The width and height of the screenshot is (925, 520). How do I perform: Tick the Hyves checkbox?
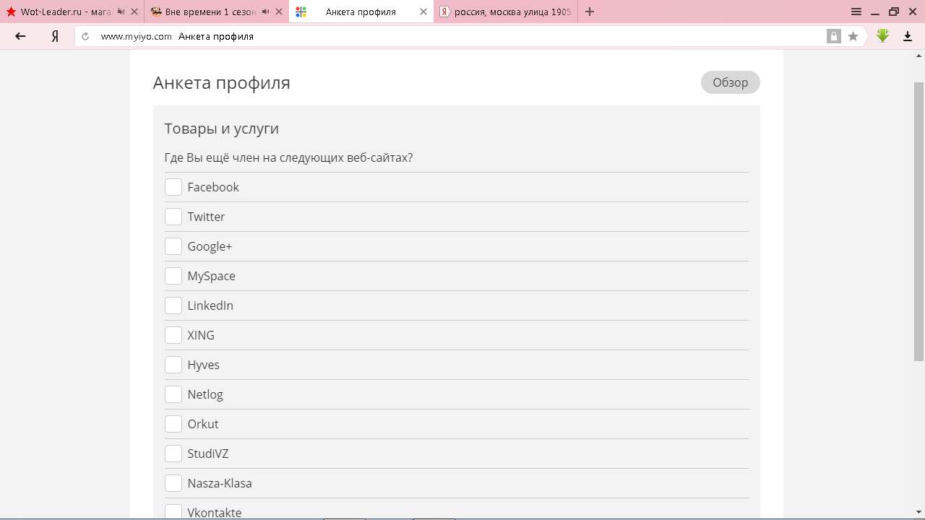pyautogui.click(x=173, y=365)
